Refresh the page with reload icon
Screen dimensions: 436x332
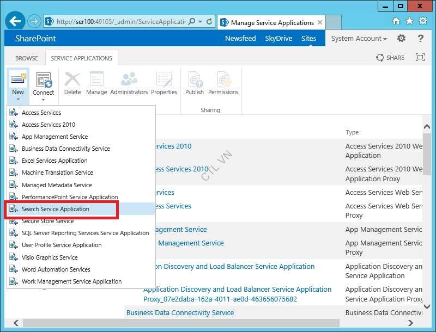[x=209, y=21]
